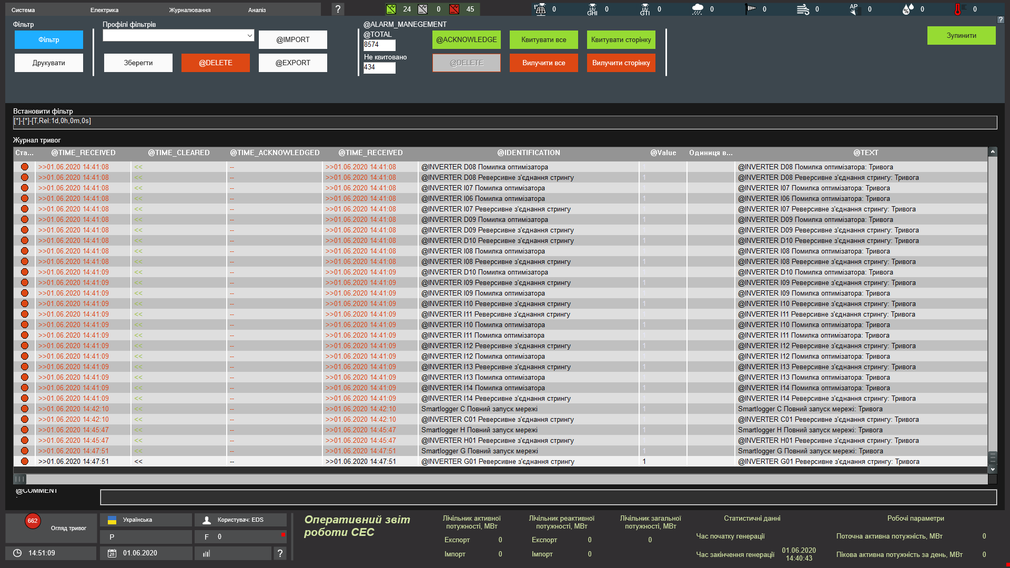Screen dimensions: 1010x568
Task: Click the red 662 alarm counter badge
Action: (33, 521)
